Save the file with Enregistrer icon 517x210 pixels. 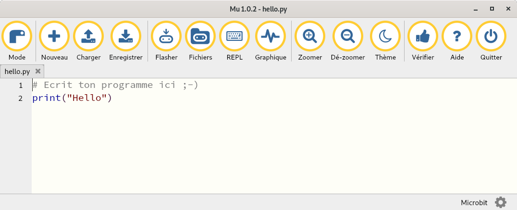pyautogui.click(x=125, y=36)
